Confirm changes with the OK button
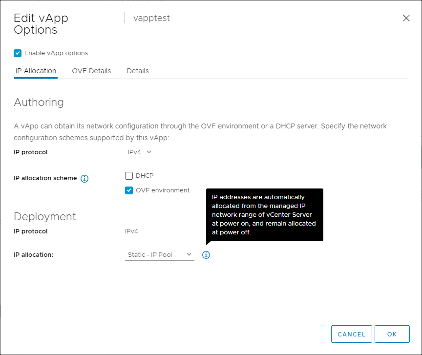 [392, 334]
